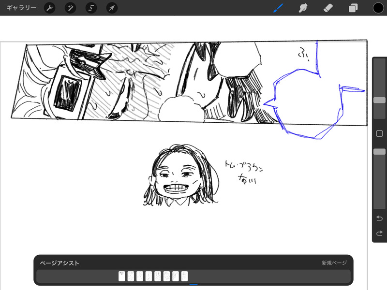Open the Layers panel

pos(353,8)
